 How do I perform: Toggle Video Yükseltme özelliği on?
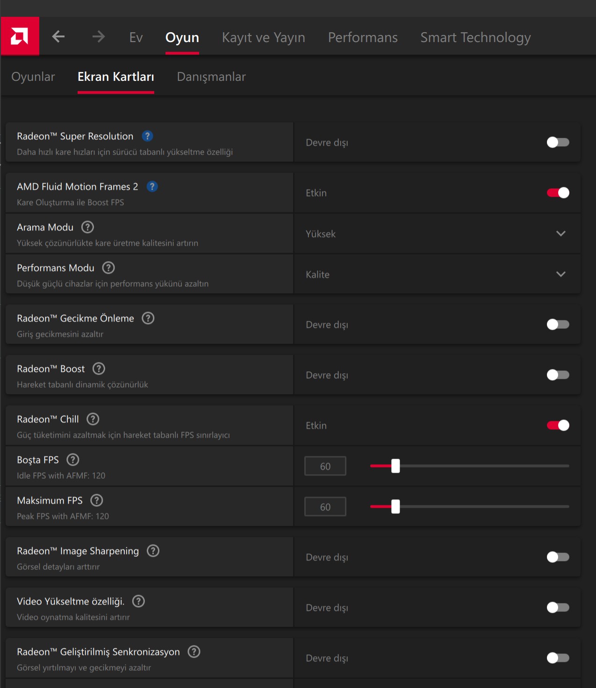tap(558, 607)
